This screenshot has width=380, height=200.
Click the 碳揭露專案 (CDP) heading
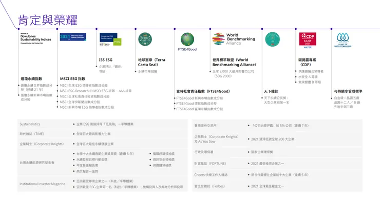[x=307, y=62]
